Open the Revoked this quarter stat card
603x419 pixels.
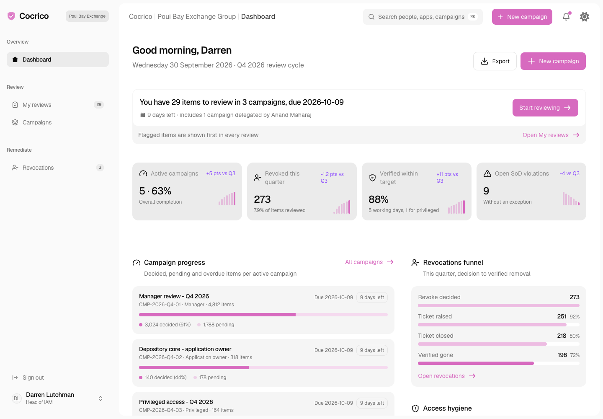coord(302,191)
